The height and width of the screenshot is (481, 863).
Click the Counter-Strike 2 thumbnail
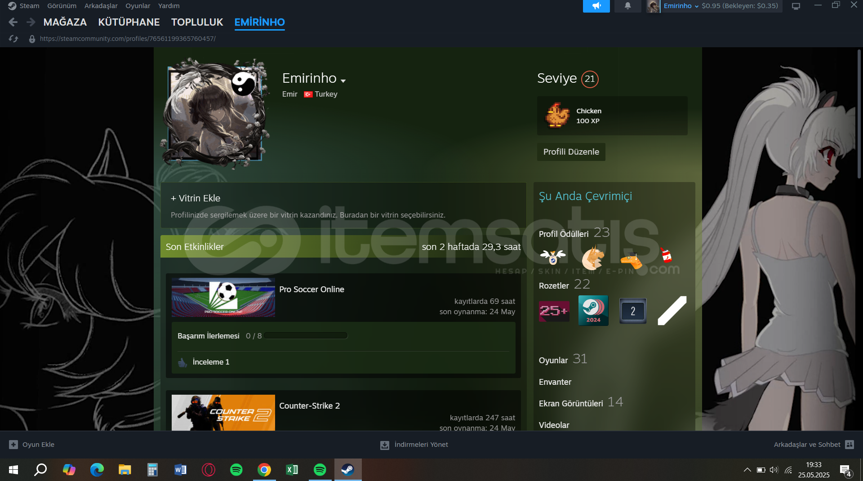(x=223, y=413)
